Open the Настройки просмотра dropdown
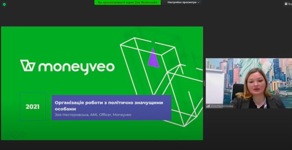 click(x=182, y=2)
